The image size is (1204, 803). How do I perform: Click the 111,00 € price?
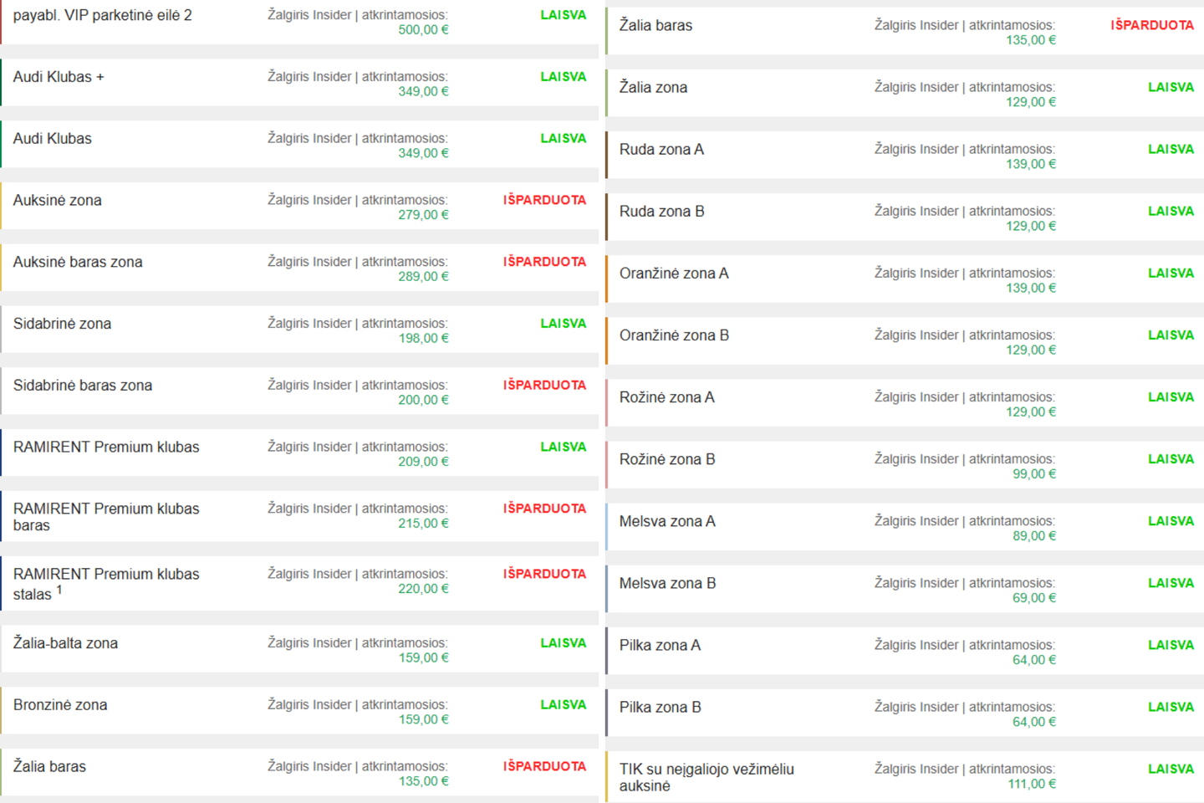coord(1031,785)
